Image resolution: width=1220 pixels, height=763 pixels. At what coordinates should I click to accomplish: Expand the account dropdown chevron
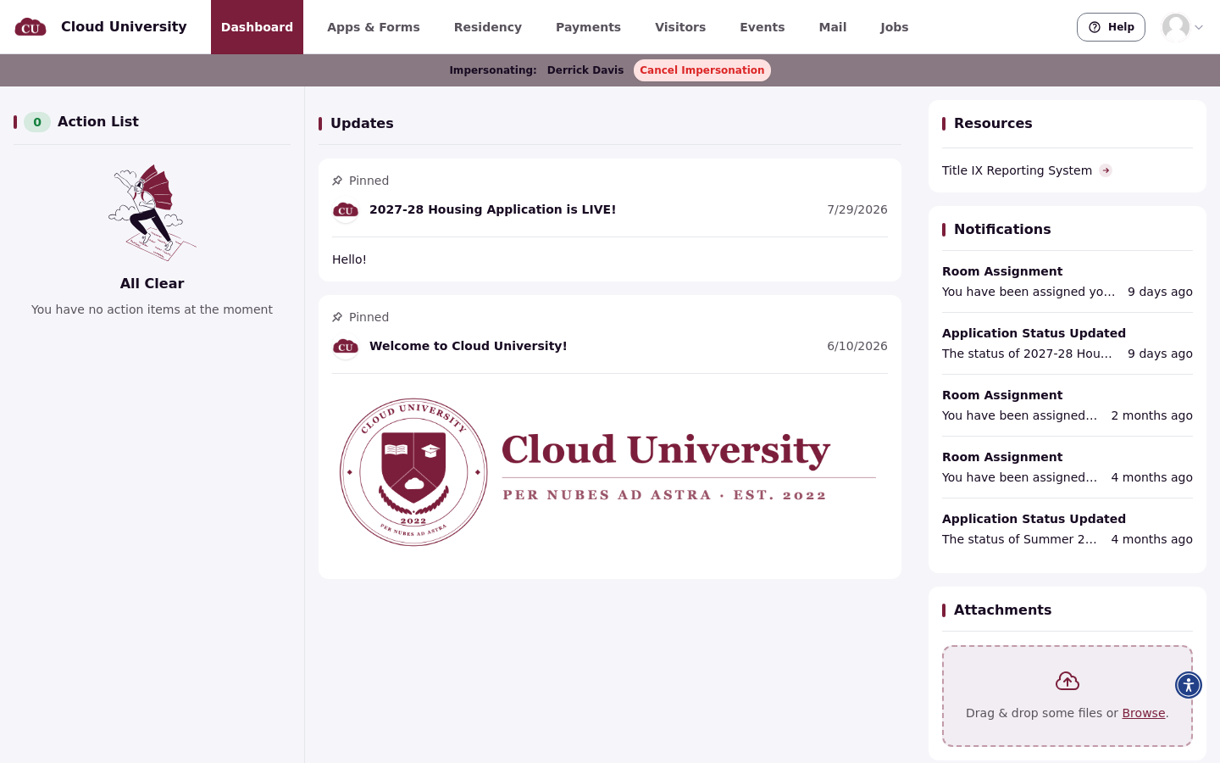coord(1199,27)
